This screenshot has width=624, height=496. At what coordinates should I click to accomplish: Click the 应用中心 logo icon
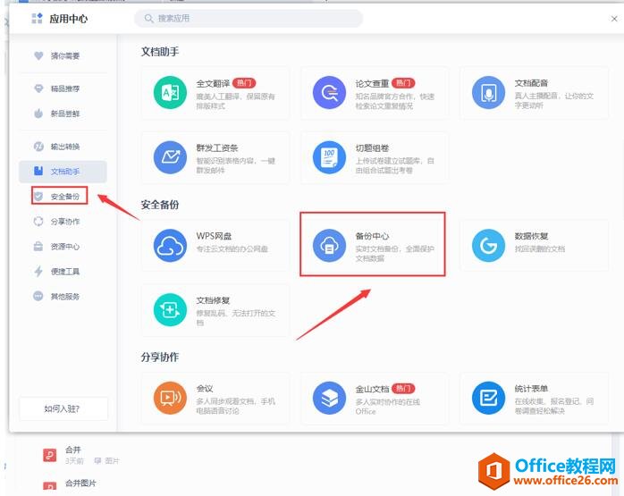click(x=37, y=18)
